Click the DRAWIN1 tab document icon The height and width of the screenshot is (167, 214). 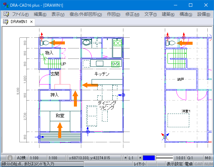(6, 22)
